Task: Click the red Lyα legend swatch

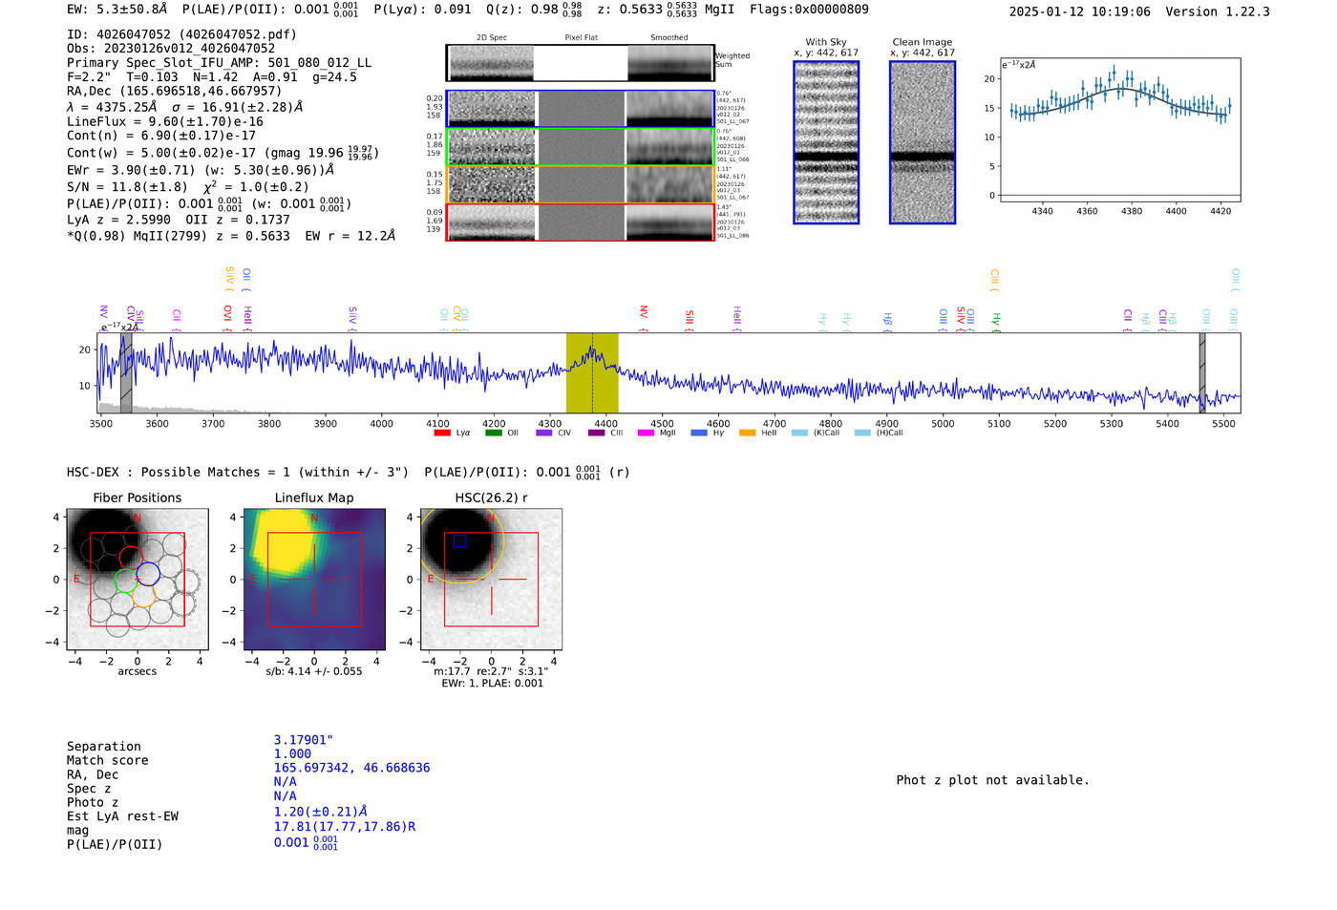Action: (442, 434)
